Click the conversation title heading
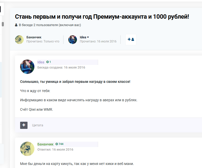Image resolution: width=202 pixels, height=168 pixels. 102,17
